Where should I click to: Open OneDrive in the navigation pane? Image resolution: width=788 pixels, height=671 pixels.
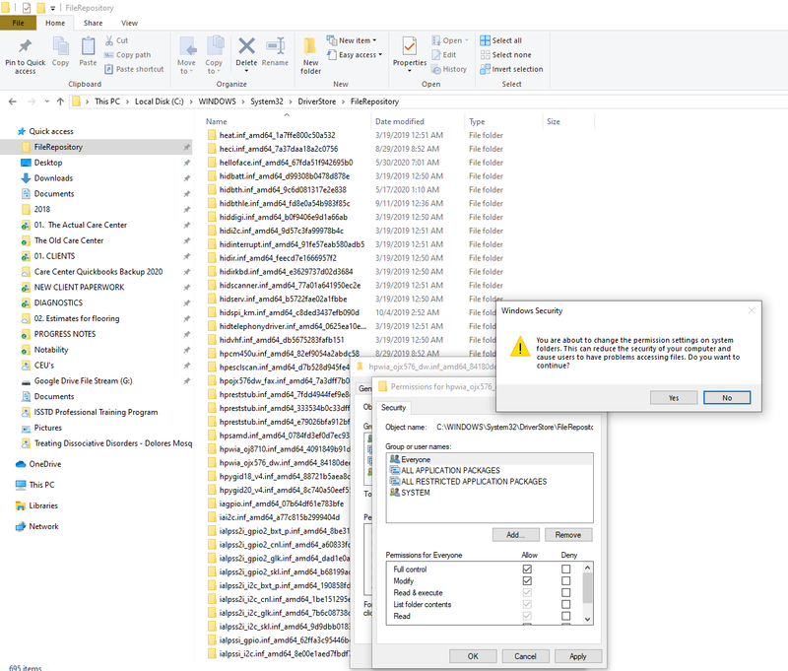tap(44, 463)
